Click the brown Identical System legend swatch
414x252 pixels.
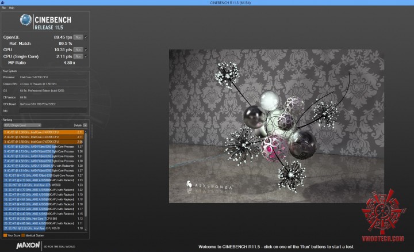[x=23, y=235]
